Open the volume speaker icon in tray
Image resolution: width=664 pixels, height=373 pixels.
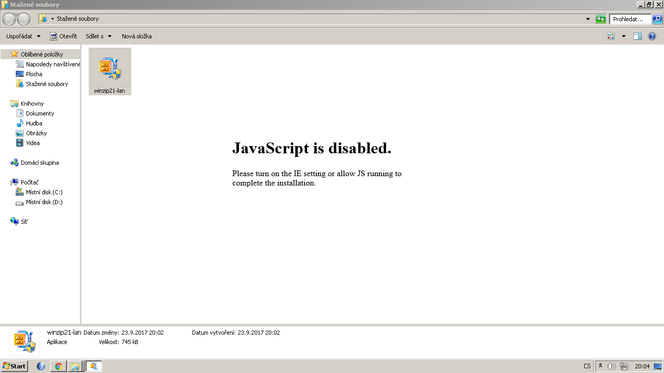click(612, 366)
